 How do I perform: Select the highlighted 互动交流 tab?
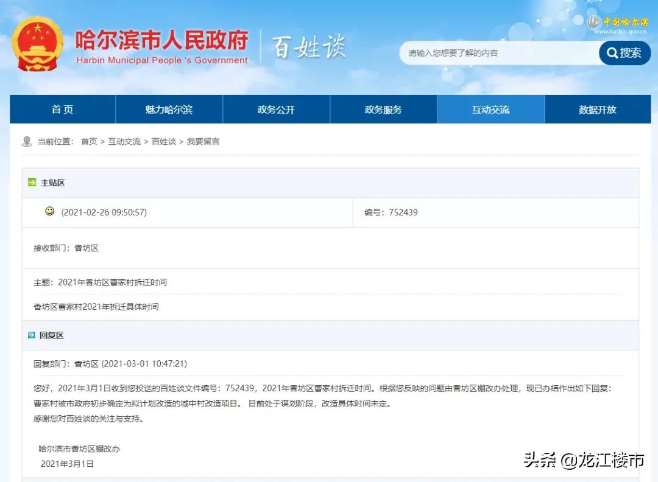pos(490,109)
